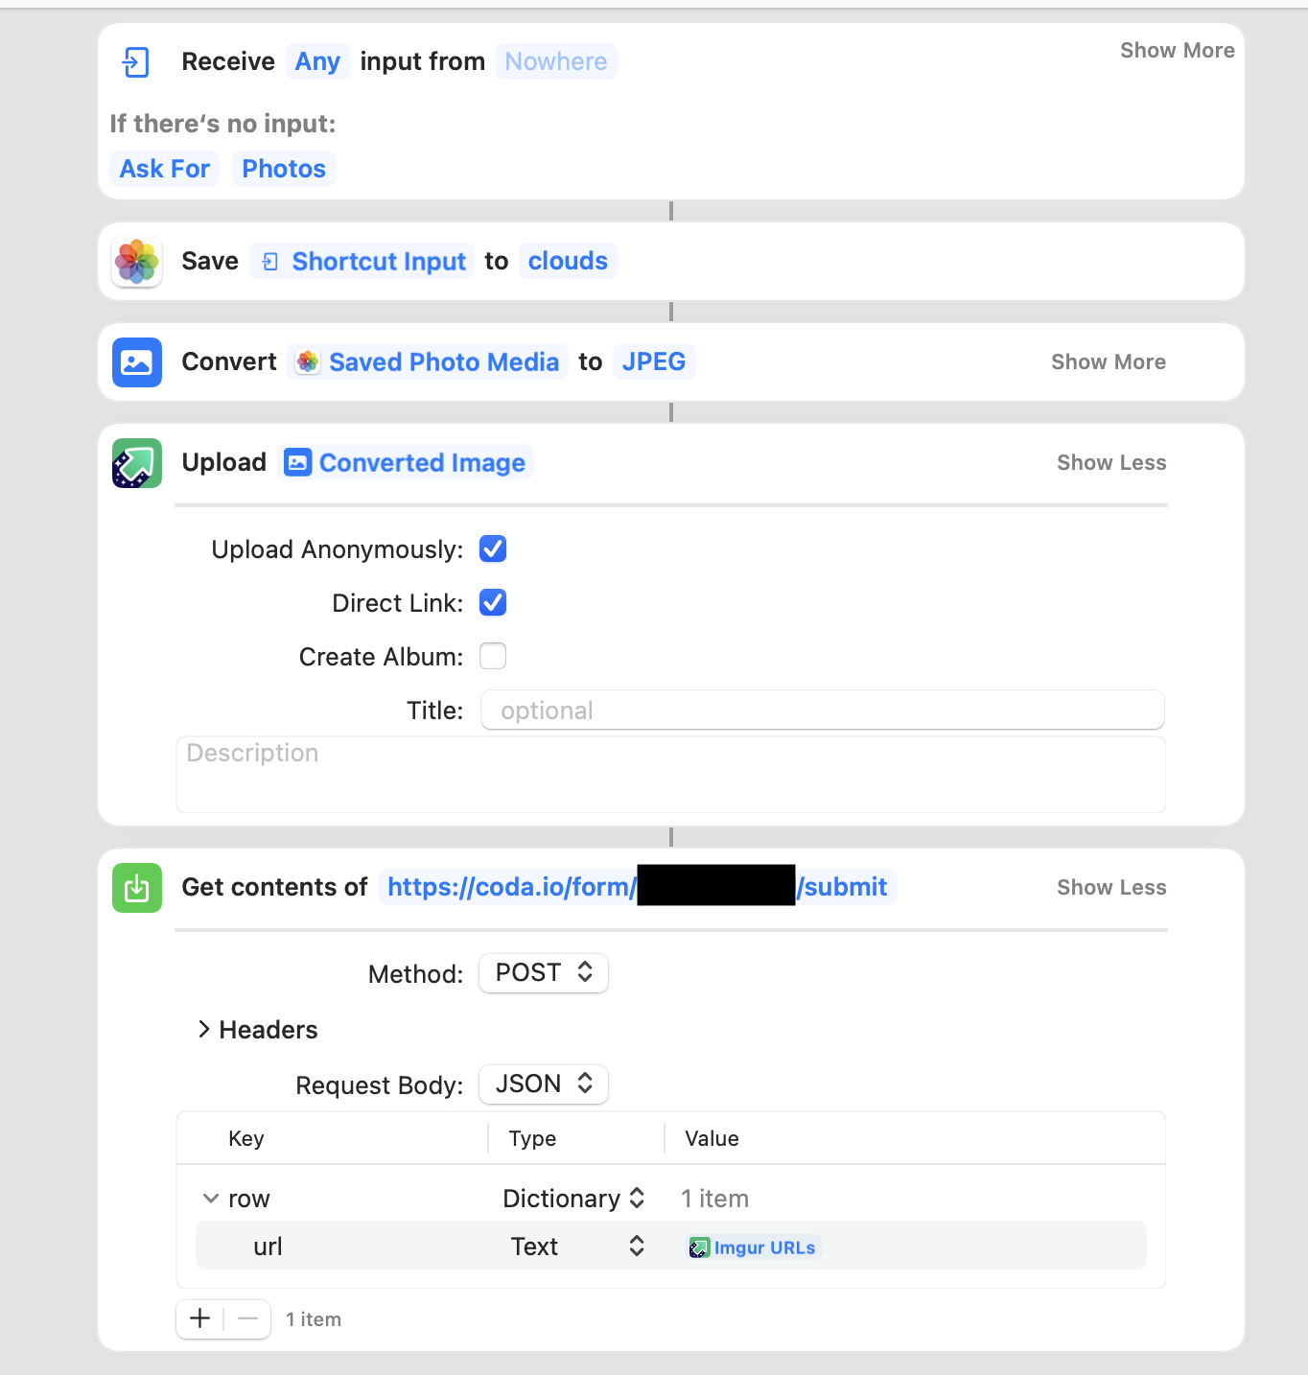
Task: Click Show Less on Upload action
Action: (x=1111, y=463)
